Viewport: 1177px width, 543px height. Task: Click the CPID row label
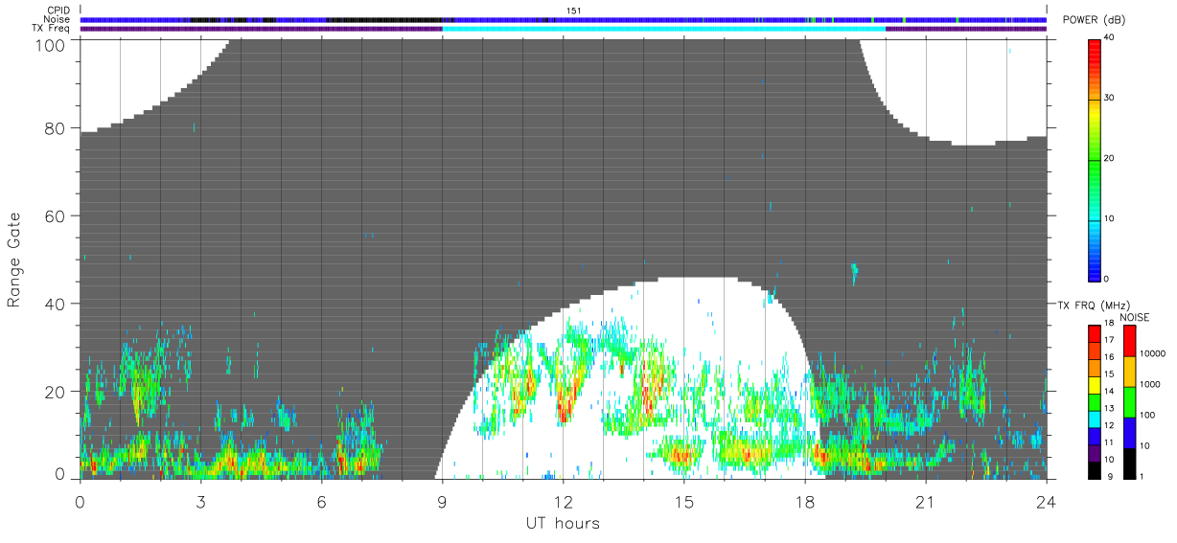(x=58, y=11)
